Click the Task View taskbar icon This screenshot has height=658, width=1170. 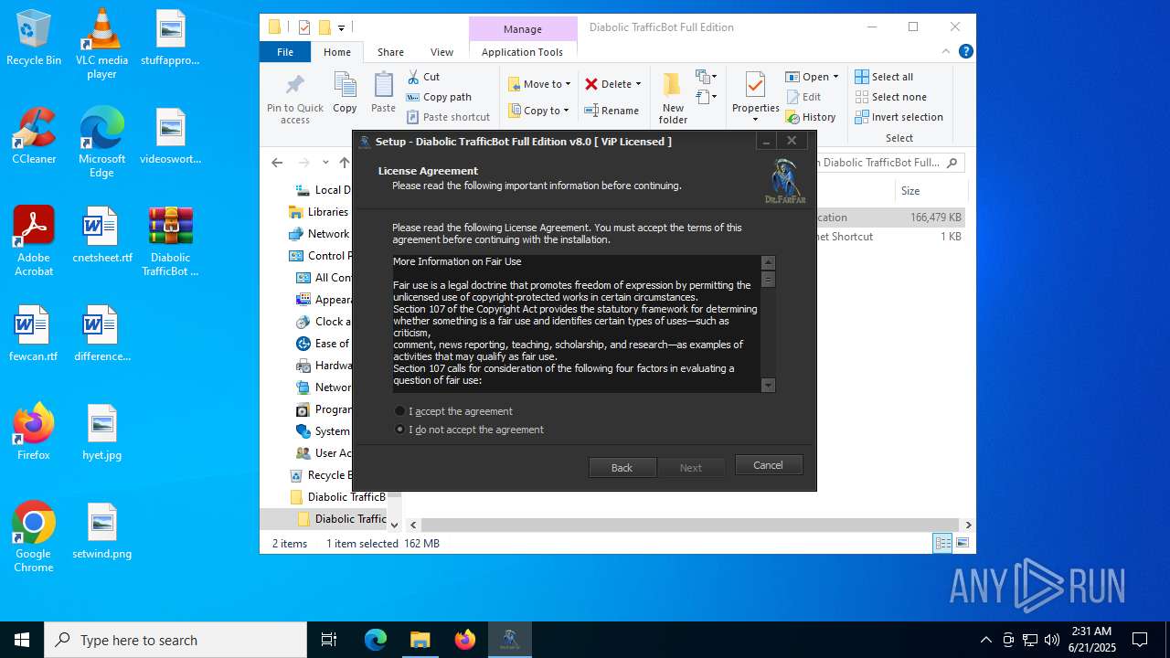coord(329,640)
